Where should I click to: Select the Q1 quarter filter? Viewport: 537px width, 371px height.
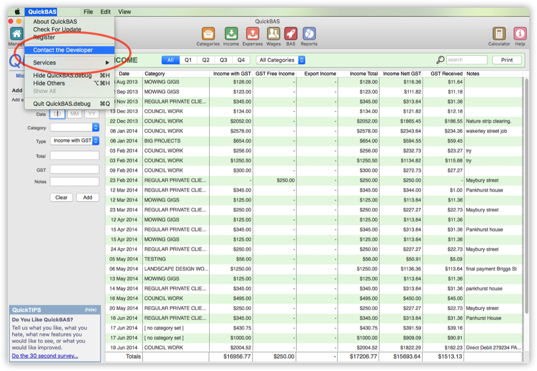click(x=188, y=60)
